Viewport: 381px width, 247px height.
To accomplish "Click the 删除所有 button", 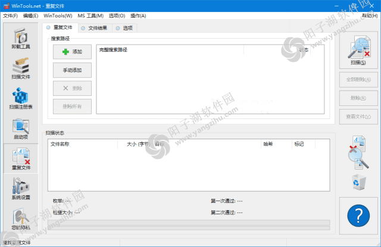I will coord(72,107).
